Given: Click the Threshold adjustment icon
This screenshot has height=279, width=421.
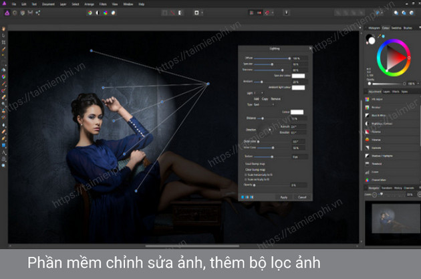Looking at the screenshot, I should point(367,164).
